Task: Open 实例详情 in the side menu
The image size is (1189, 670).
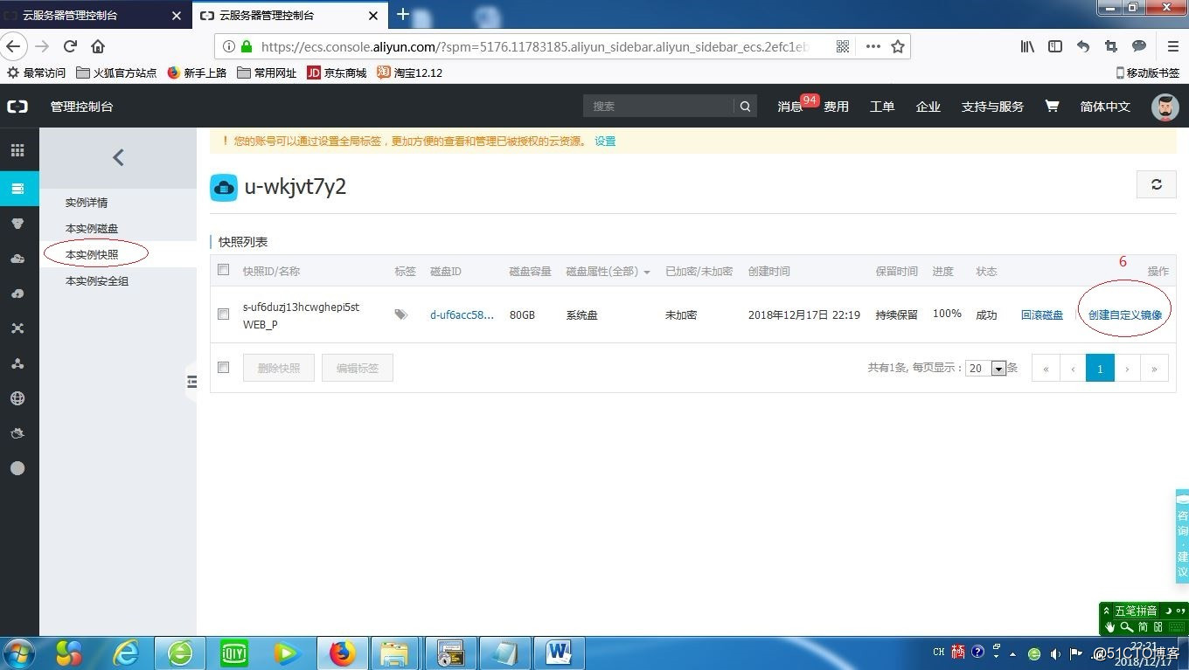Action: coord(87,203)
